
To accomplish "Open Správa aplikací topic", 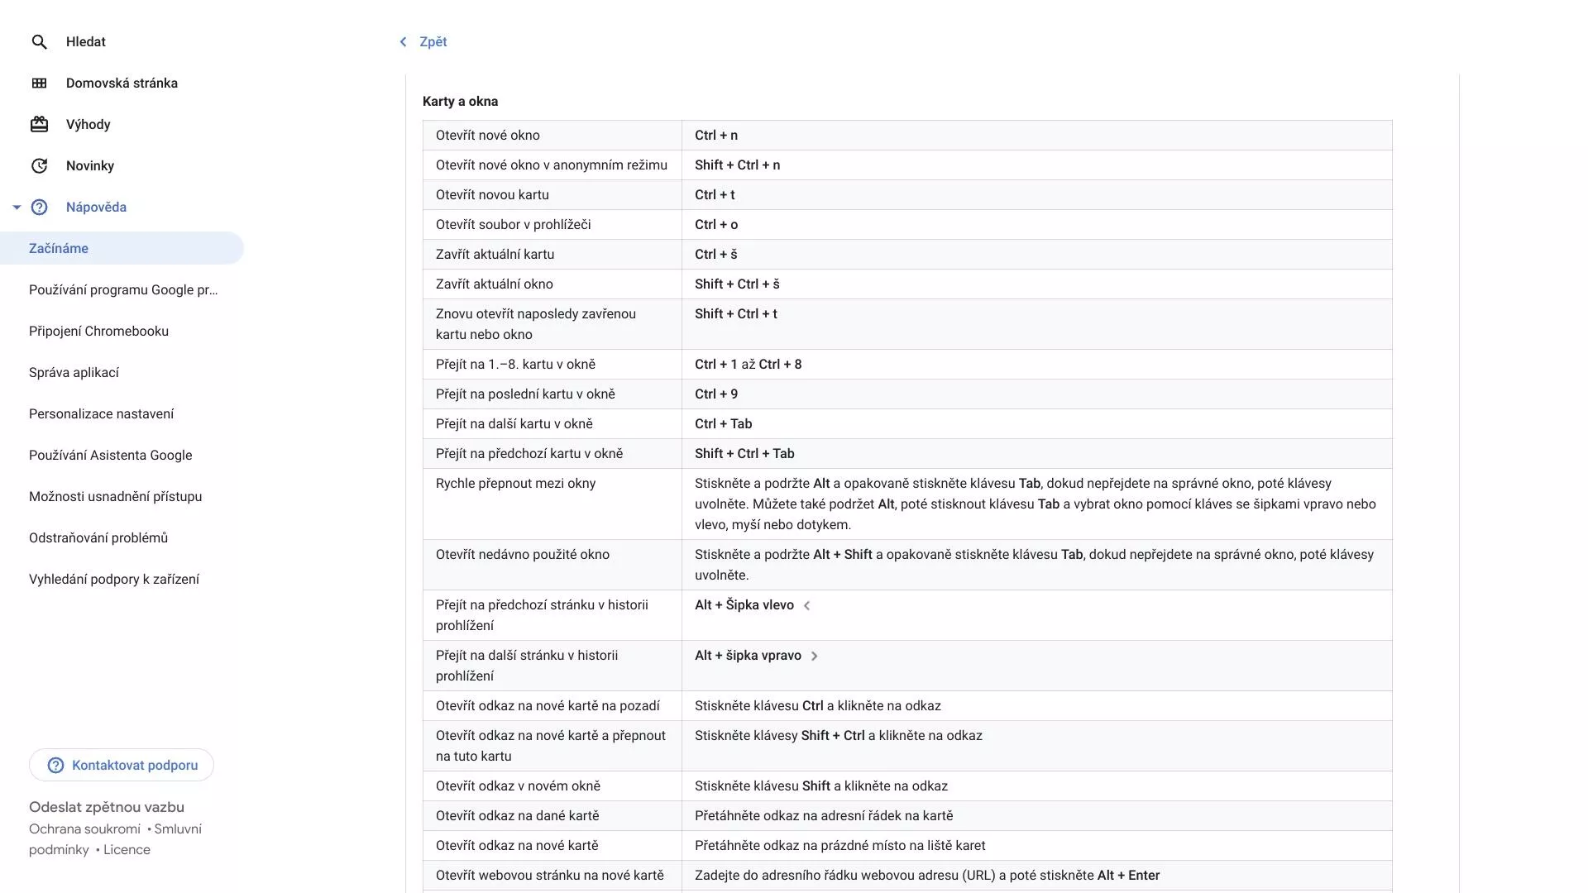I will (74, 372).
